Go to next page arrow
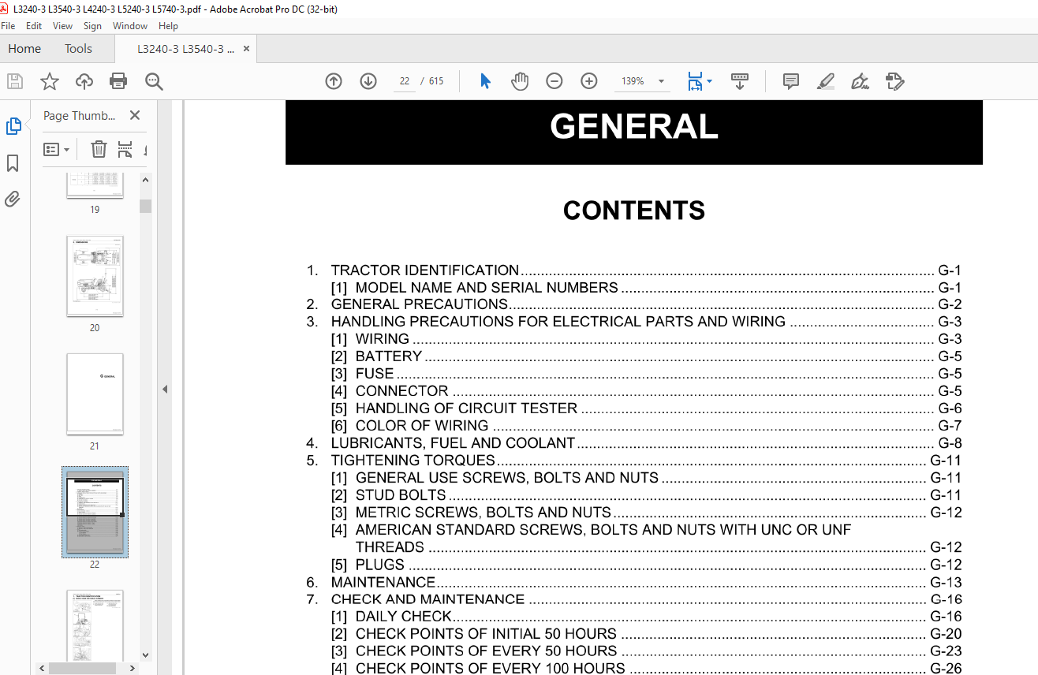Screen dimensions: 1038x675 coord(368,81)
